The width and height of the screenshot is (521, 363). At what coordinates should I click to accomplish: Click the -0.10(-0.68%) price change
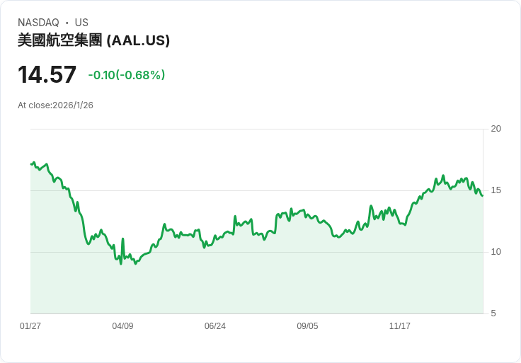127,75
